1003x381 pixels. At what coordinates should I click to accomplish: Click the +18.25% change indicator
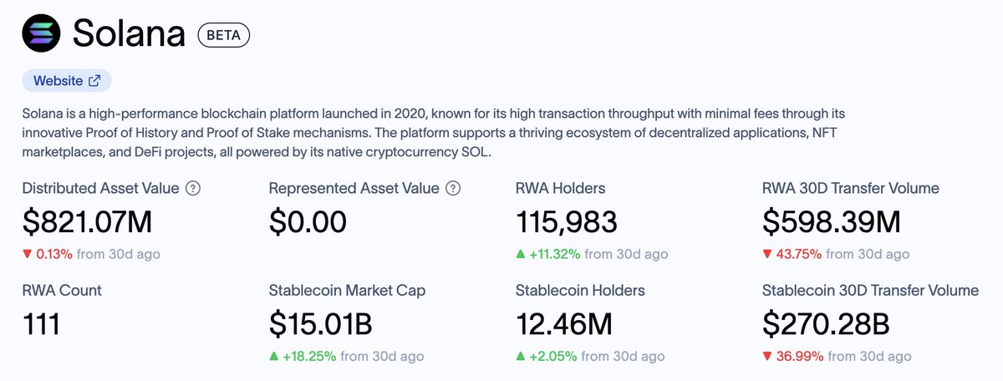(x=303, y=356)
